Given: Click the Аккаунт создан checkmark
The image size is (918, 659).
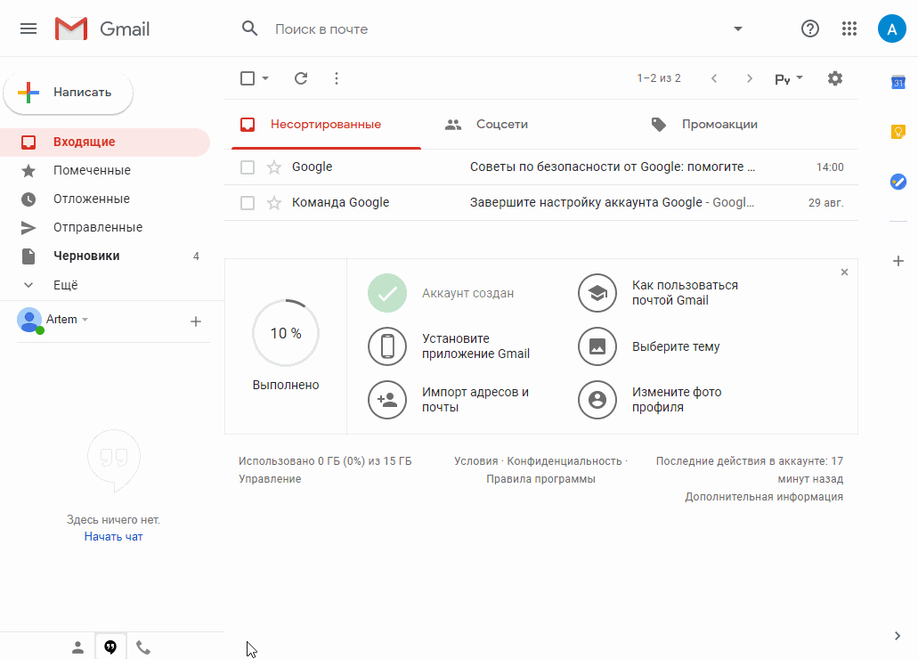Looking at the screenshot, I should coord(387,293).
